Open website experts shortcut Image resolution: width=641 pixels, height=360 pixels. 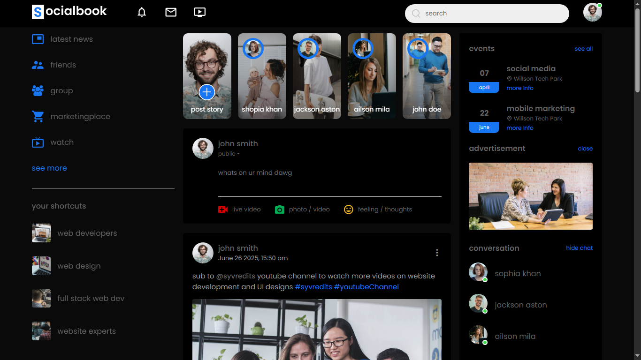click(86, 331)
